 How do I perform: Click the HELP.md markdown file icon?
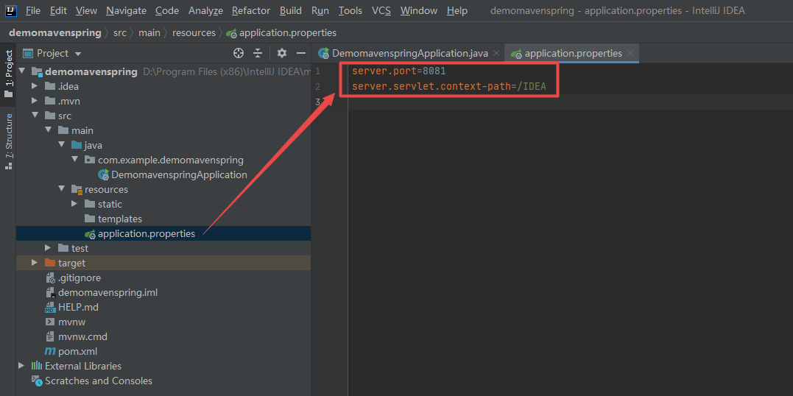point(50,307)
